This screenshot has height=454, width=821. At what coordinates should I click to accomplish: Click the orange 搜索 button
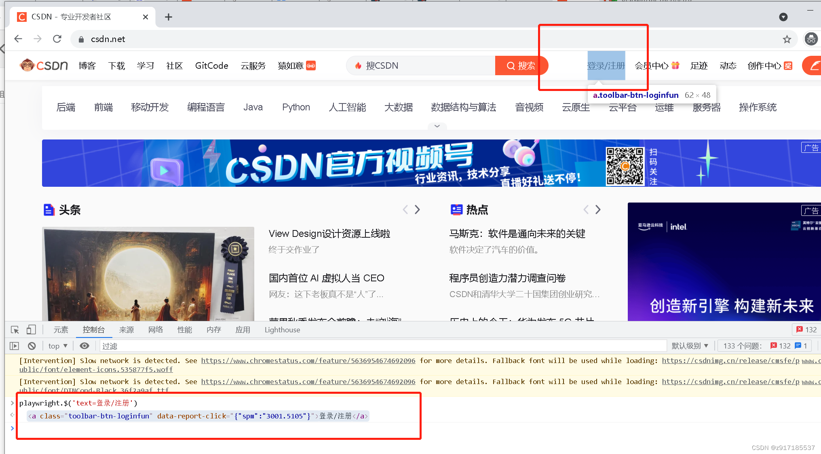pyautogui.click(x=521, y=65)
